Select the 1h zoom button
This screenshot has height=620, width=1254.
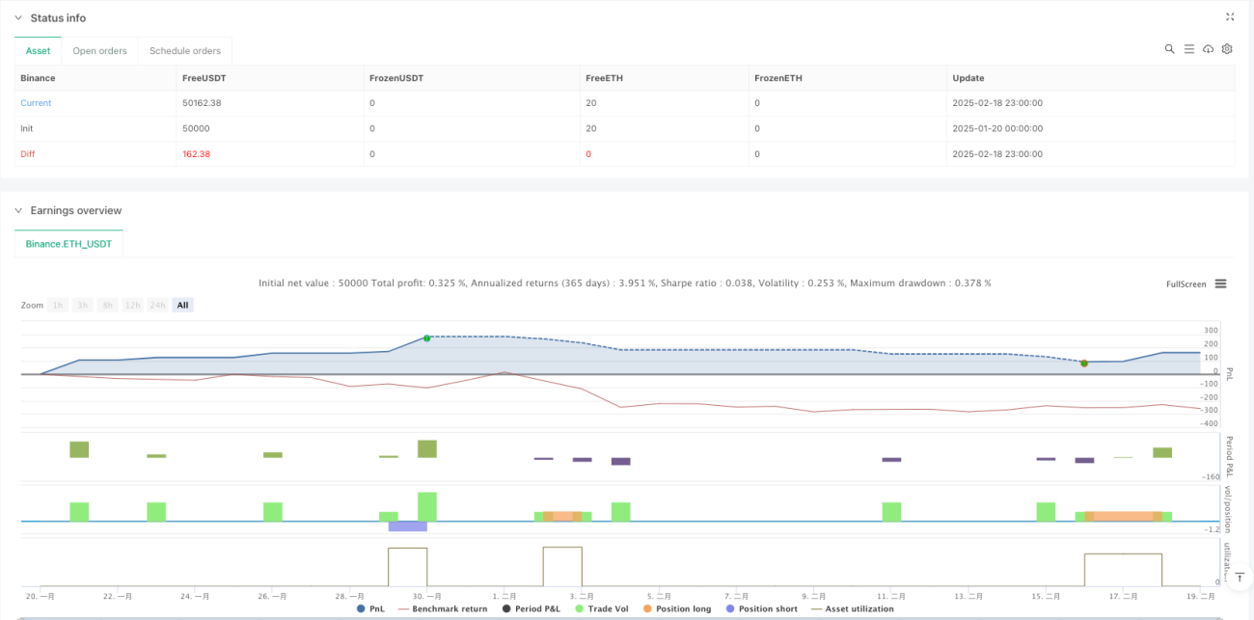(x=58, y=305)
